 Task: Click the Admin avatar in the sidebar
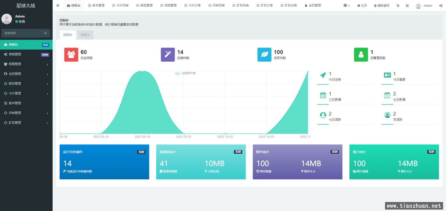7,19
